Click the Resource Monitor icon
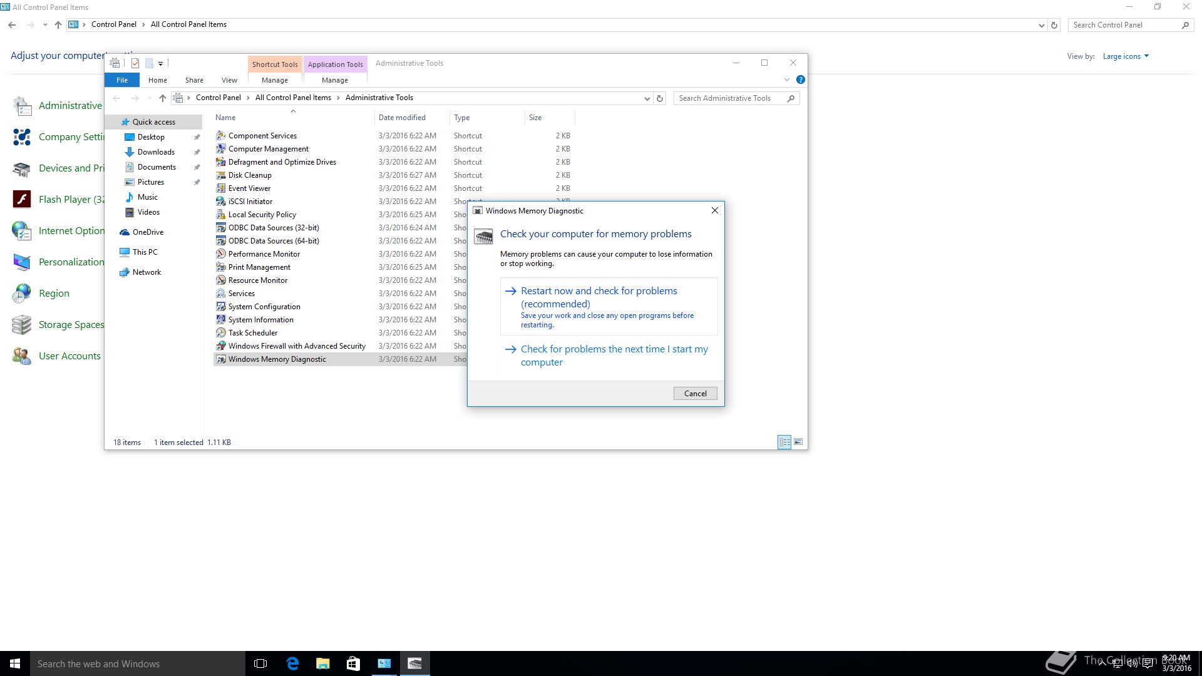Image resolution: width=1202 pixels, height=676 pixels. click(x=220, y=280)
